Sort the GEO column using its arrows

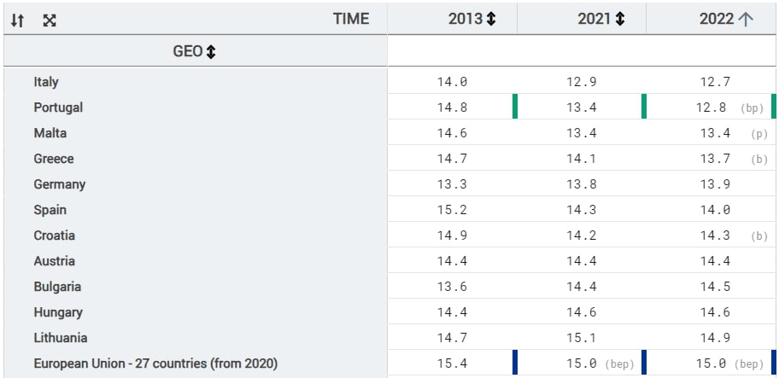(x=211, y=51)
